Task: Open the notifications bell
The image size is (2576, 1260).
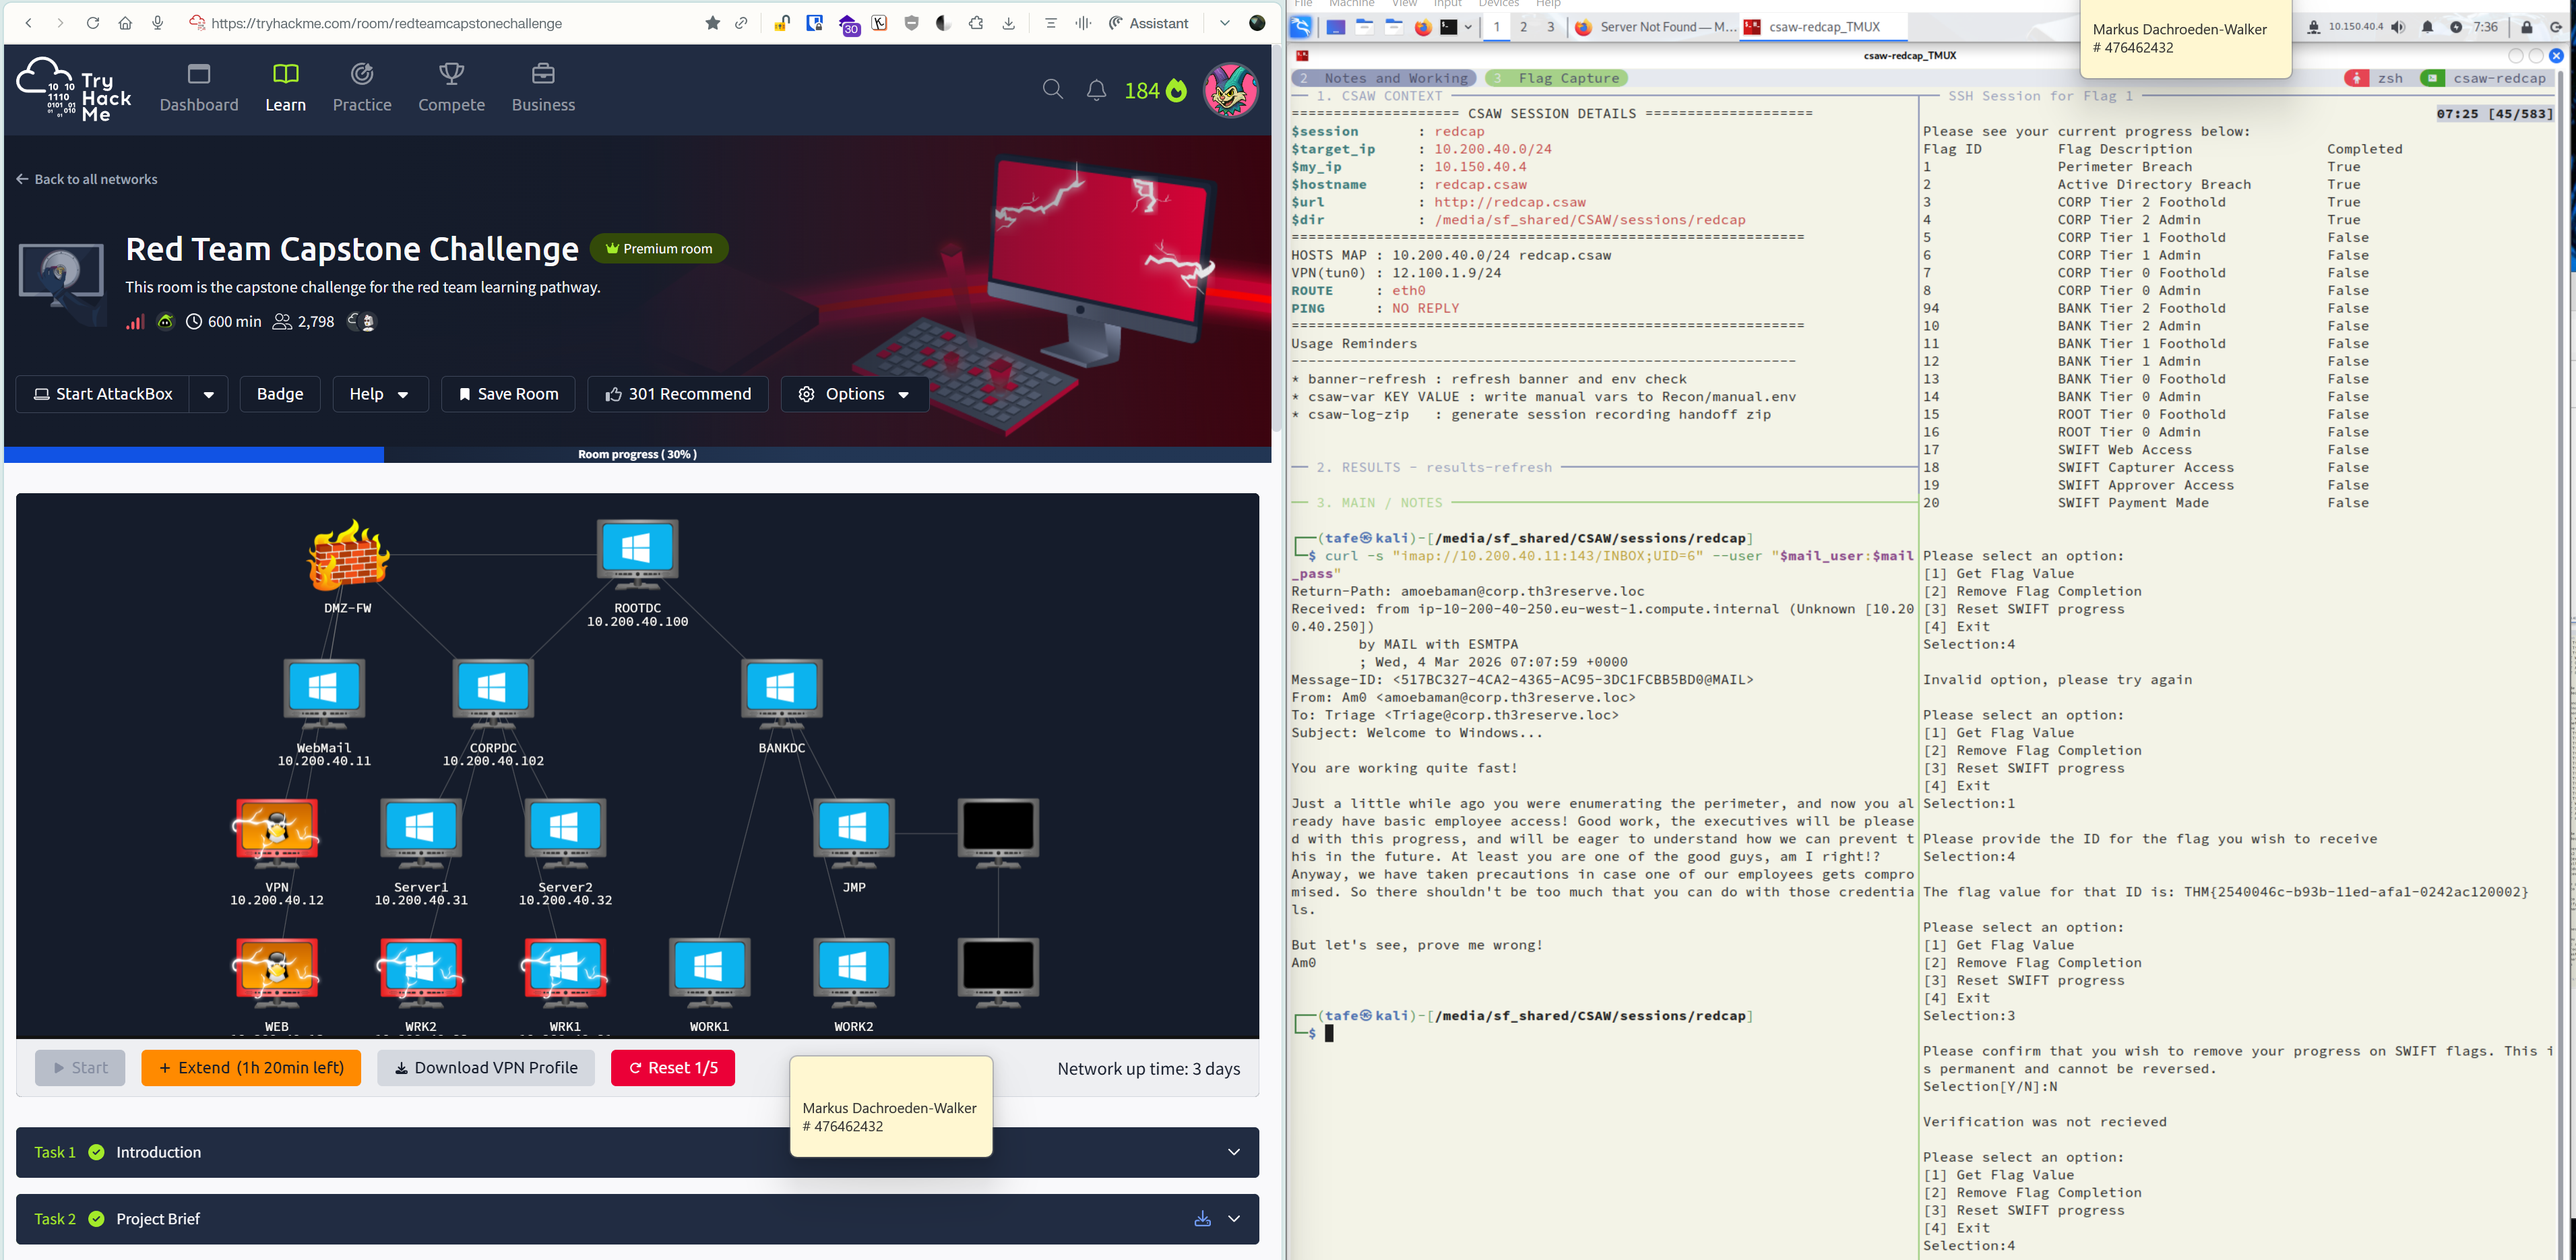Action: click(x=1096, y=90)
